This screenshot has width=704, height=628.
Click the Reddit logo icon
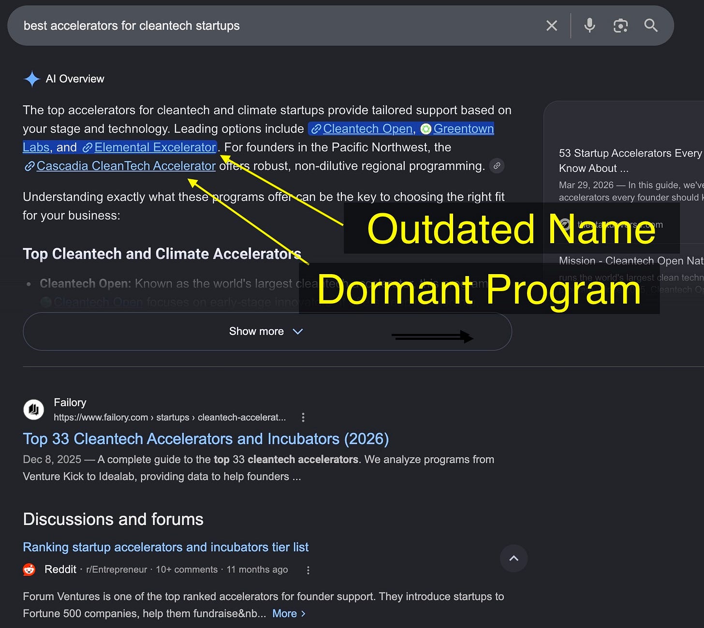[29, 570]
